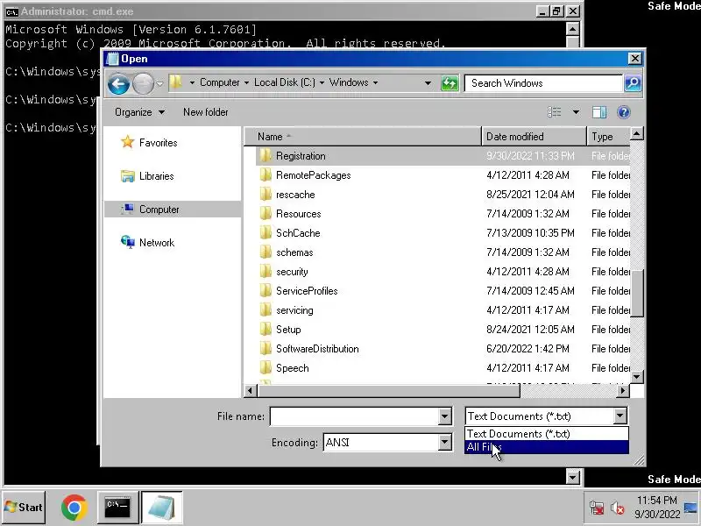
Task: Click into the Search Windows field
Action: click(x=543, y=83)
